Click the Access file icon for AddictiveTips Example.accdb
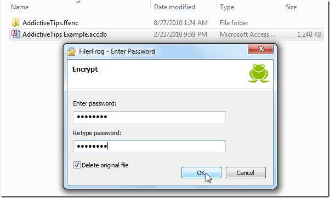Screen dimensions: 330x198 coord(15,34)
